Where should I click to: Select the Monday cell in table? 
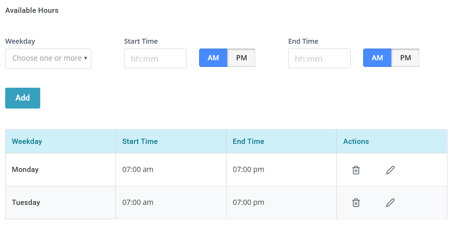tap(60, 170)
